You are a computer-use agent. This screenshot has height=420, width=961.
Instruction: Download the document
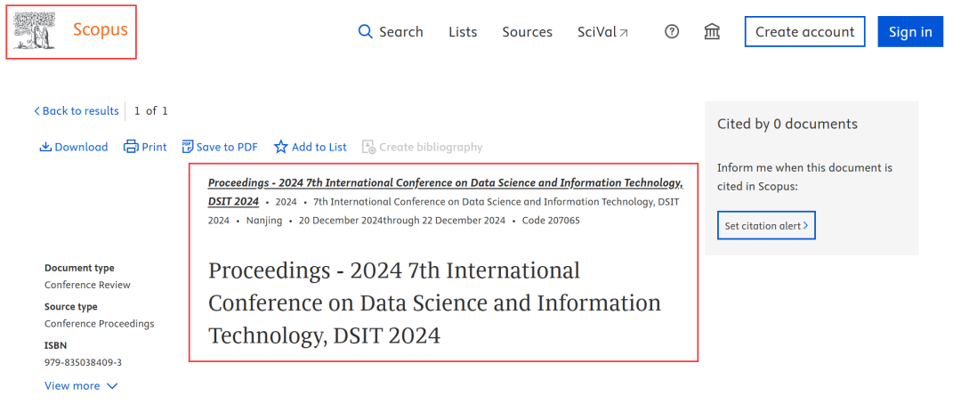click(x=74, y=147)
